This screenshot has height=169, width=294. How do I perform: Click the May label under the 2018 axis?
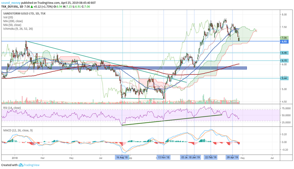pyautogui.click(x=71, y=158)
